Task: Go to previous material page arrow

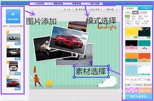Action: [x=132, y=79]
